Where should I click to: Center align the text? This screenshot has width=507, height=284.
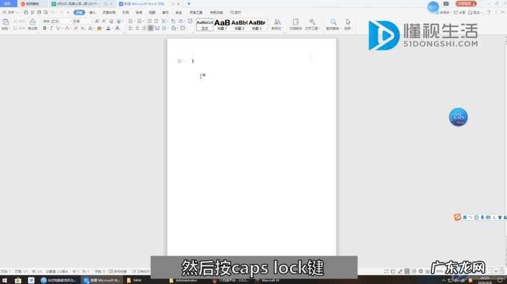pyautogui.click(x=137, y=28)
